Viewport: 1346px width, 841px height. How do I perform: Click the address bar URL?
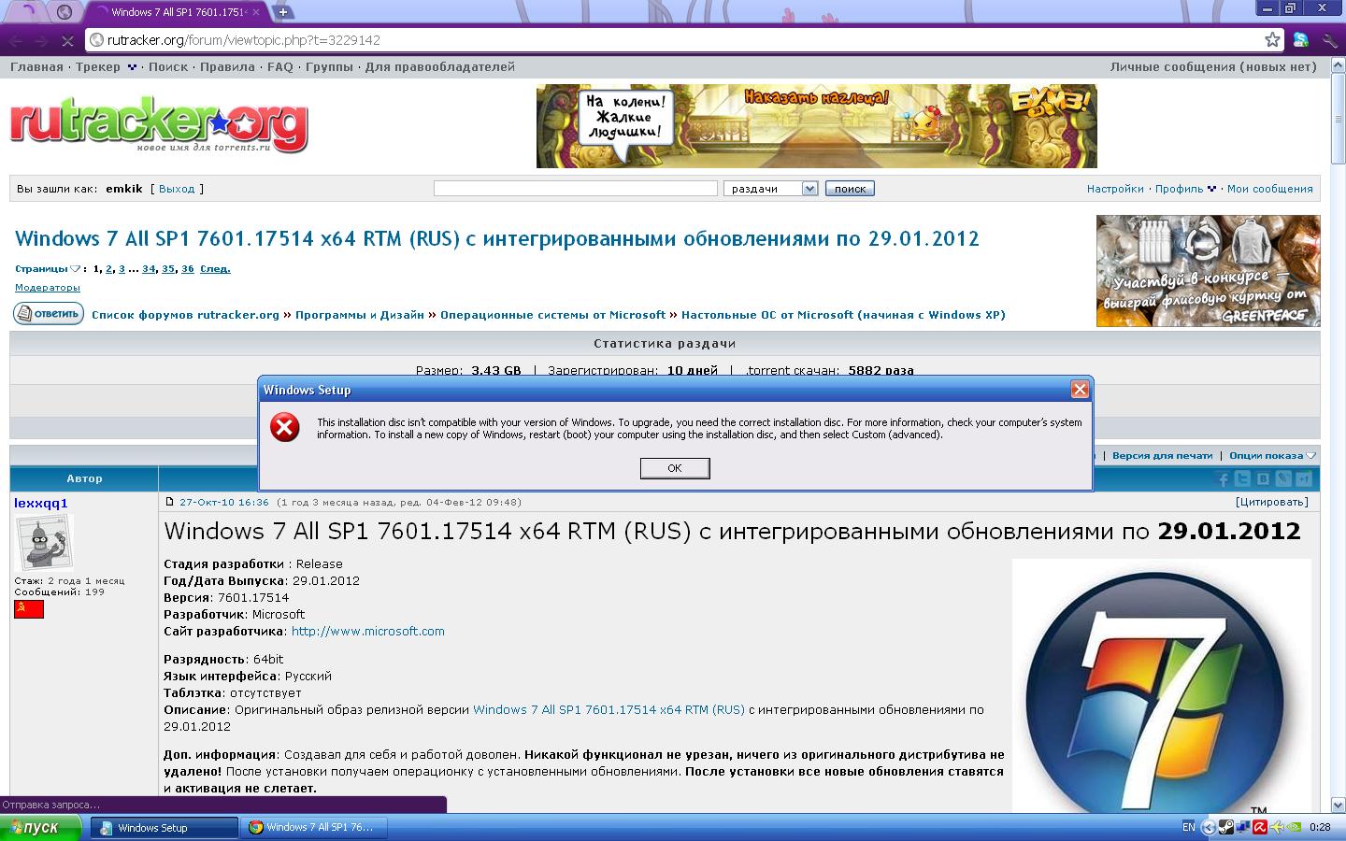[x=243, y=40]
